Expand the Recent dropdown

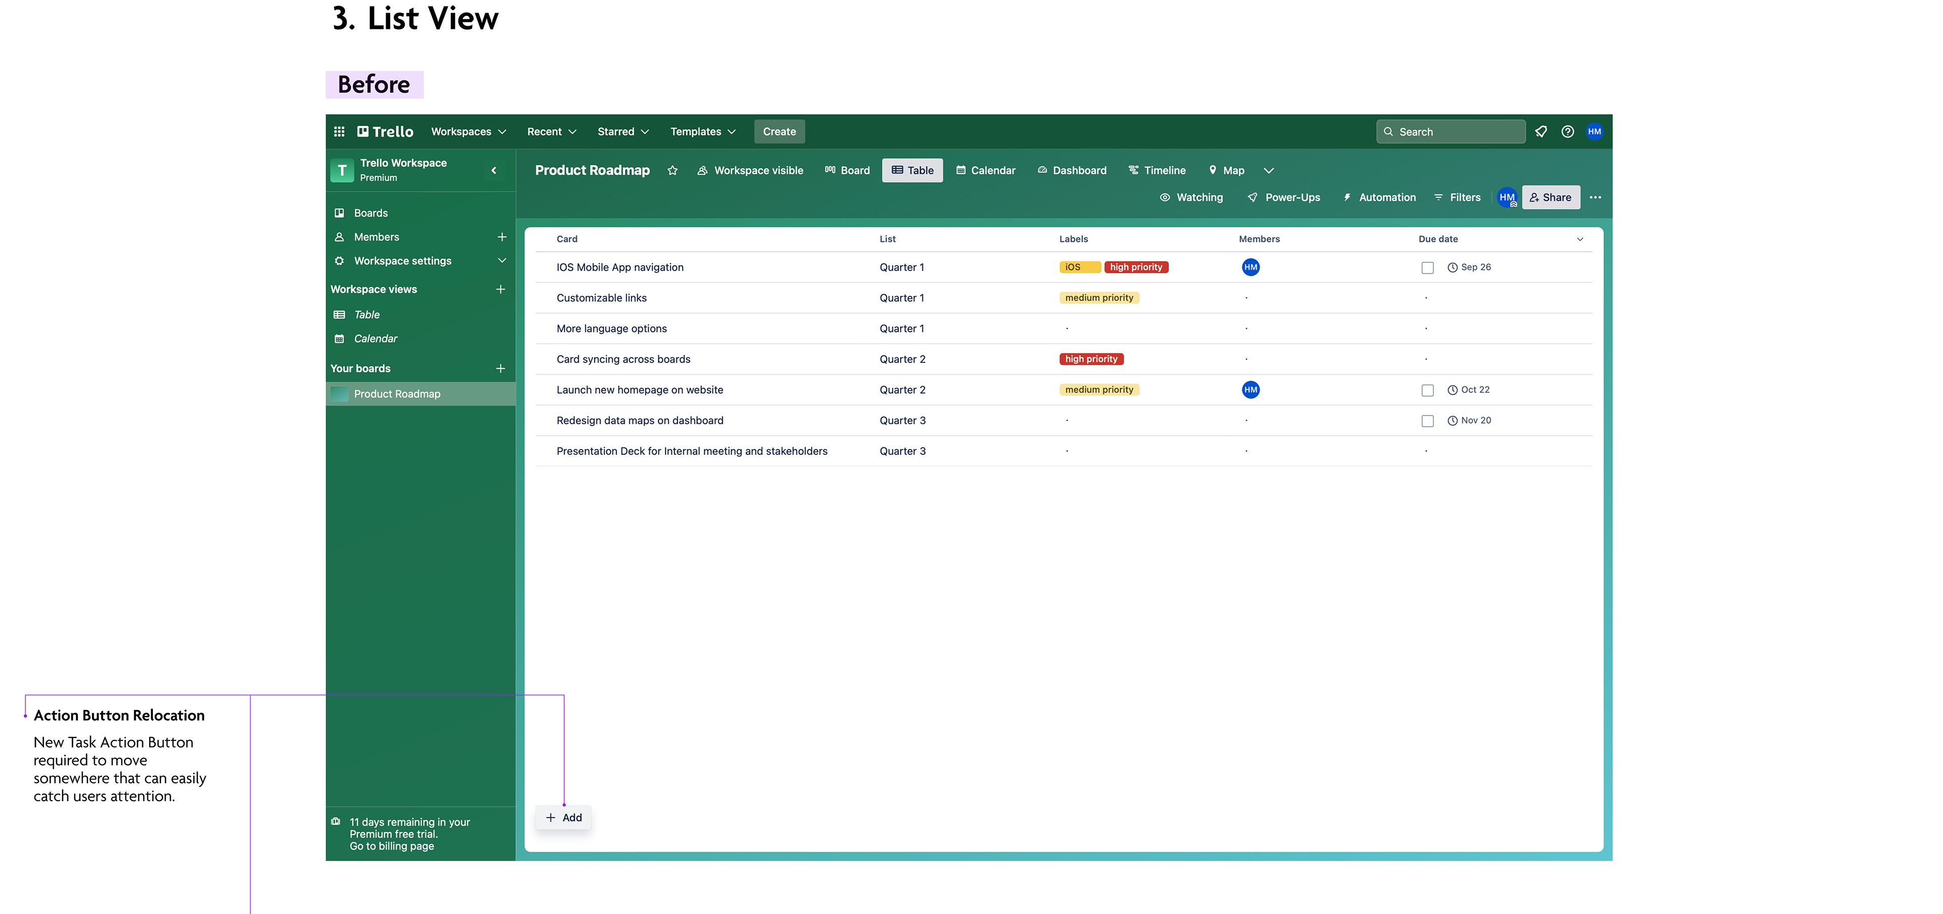coord(552,131)
